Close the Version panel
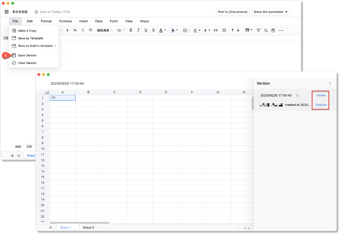 pyautogui.click(x=330, y=83)
